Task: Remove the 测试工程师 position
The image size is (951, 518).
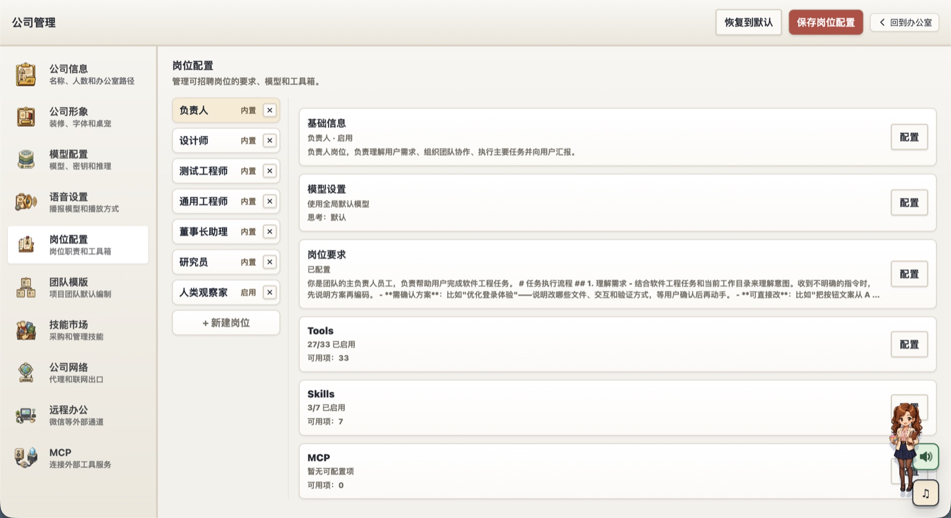Action: pyautogui.click(x=269, y=171)
